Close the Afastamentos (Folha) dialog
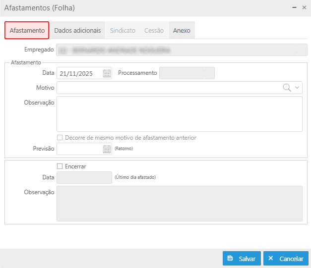 [x=304, y=7]
